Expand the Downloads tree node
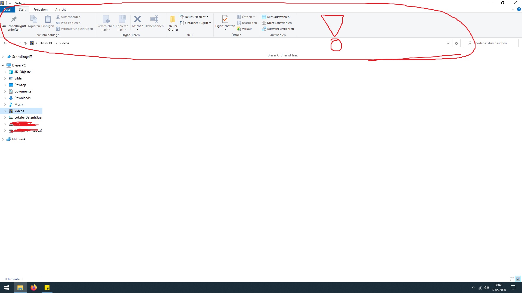The image size is (522, 293). (x=5, y=98)
